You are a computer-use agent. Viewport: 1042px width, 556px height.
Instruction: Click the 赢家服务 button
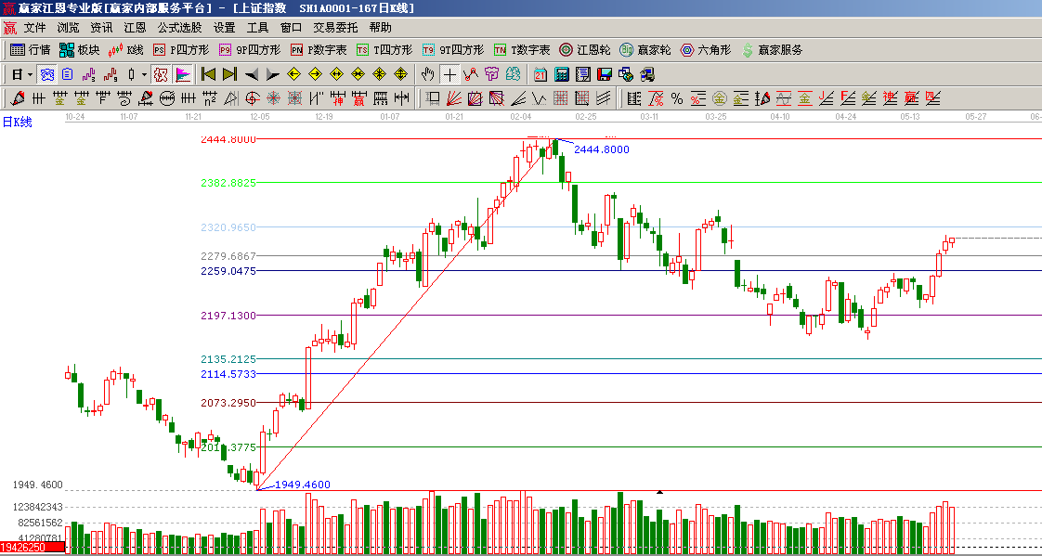pyautogui.click(x=772, y=50)
